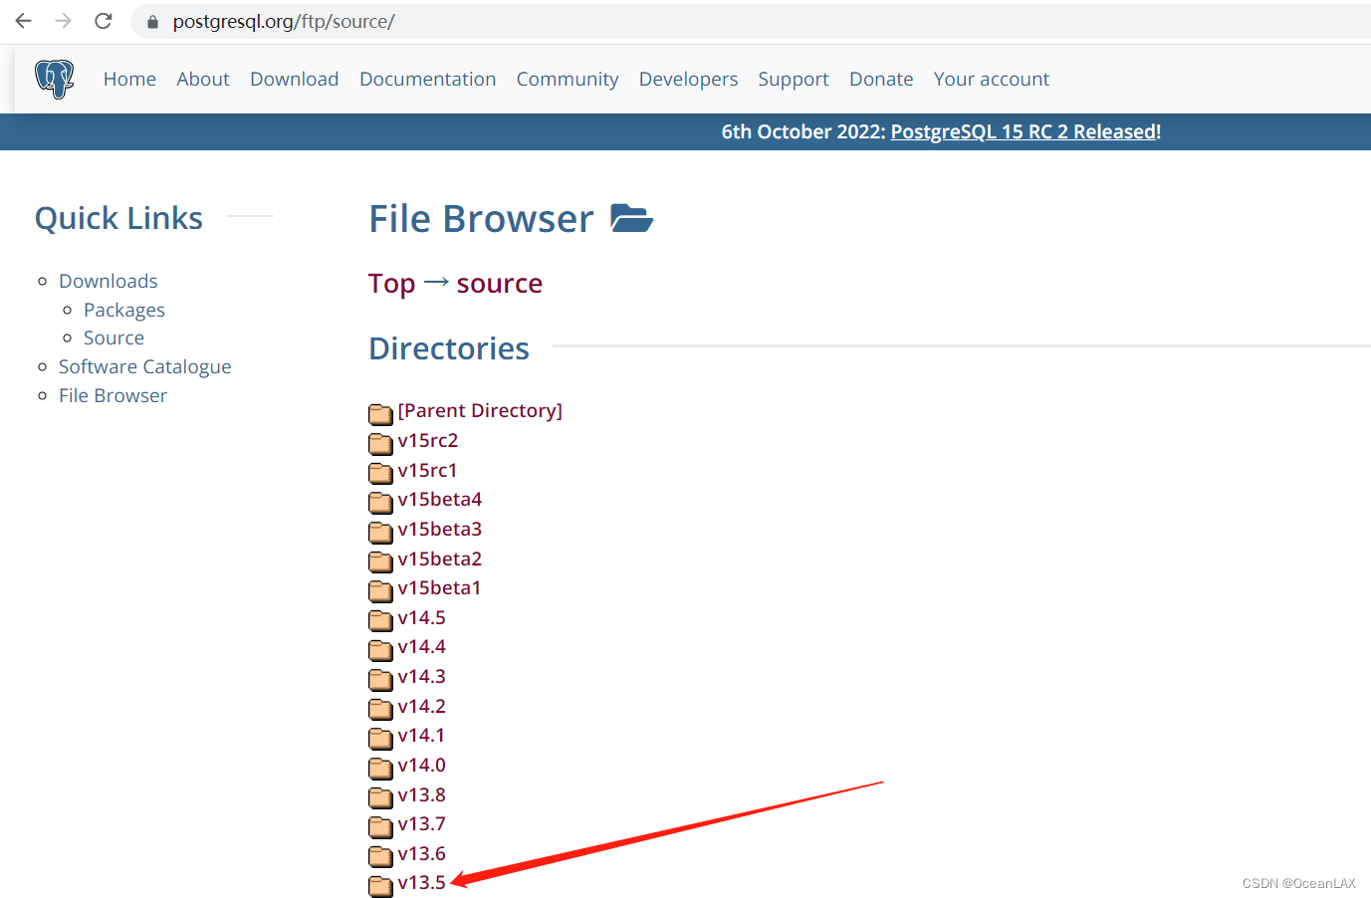Click folder icon next to Parent Directory
The image size is (1371, 898).
[380, 413]
